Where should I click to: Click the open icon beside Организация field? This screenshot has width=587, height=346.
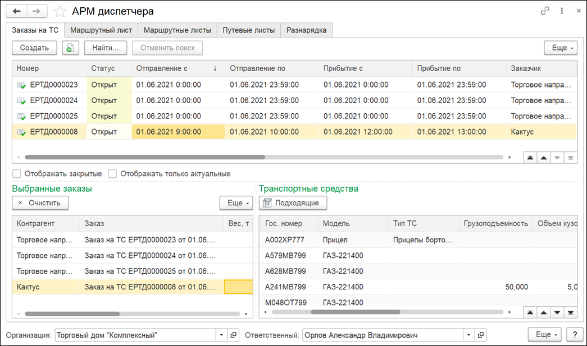coord(234,335)
